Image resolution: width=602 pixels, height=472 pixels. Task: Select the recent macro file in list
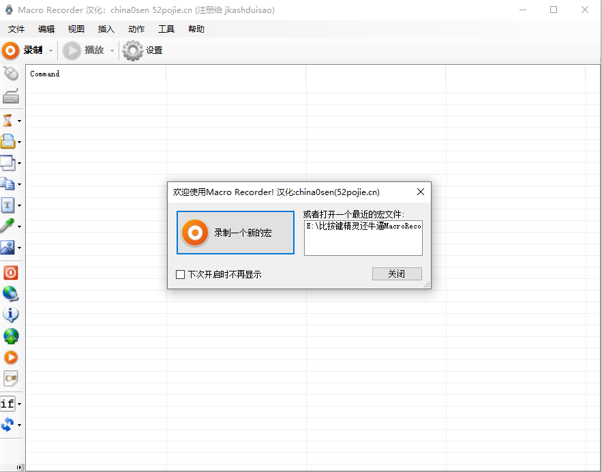pyautogui.click(x=363, y=226)
